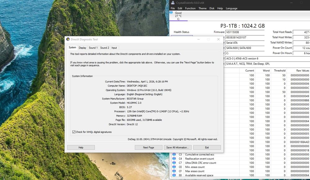Click the Help button in DxDiag
310x180 pixels.
[81, 147]
